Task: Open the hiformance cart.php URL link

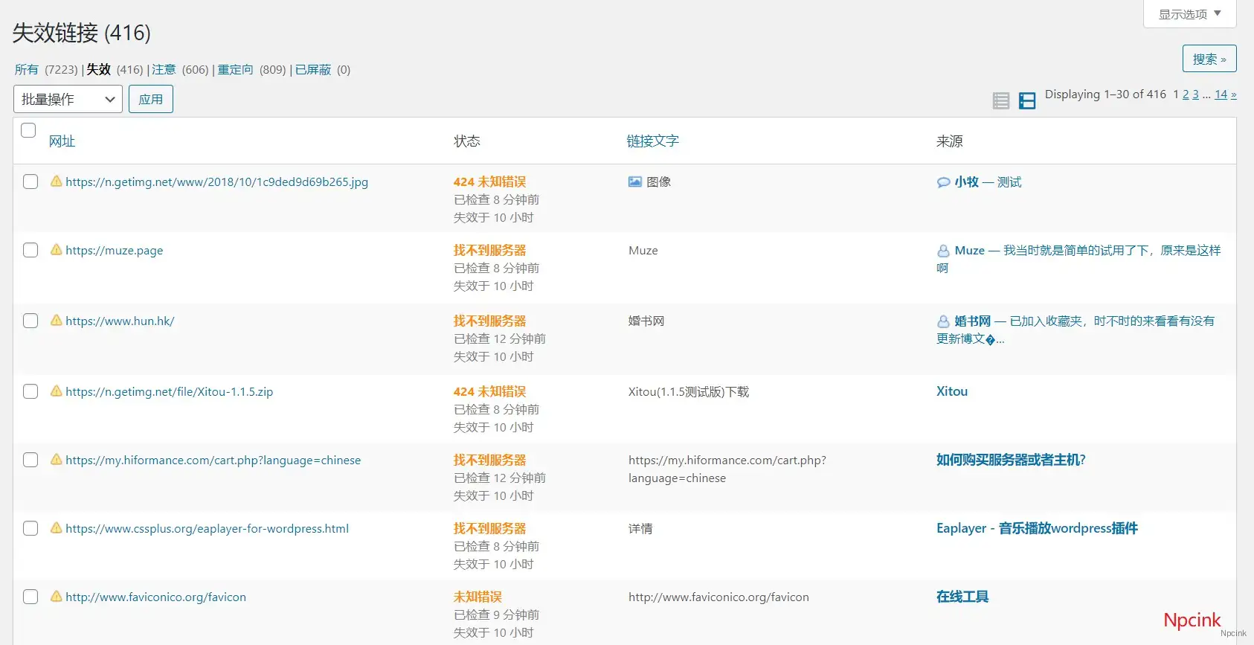Action: (x=213, y=460)
